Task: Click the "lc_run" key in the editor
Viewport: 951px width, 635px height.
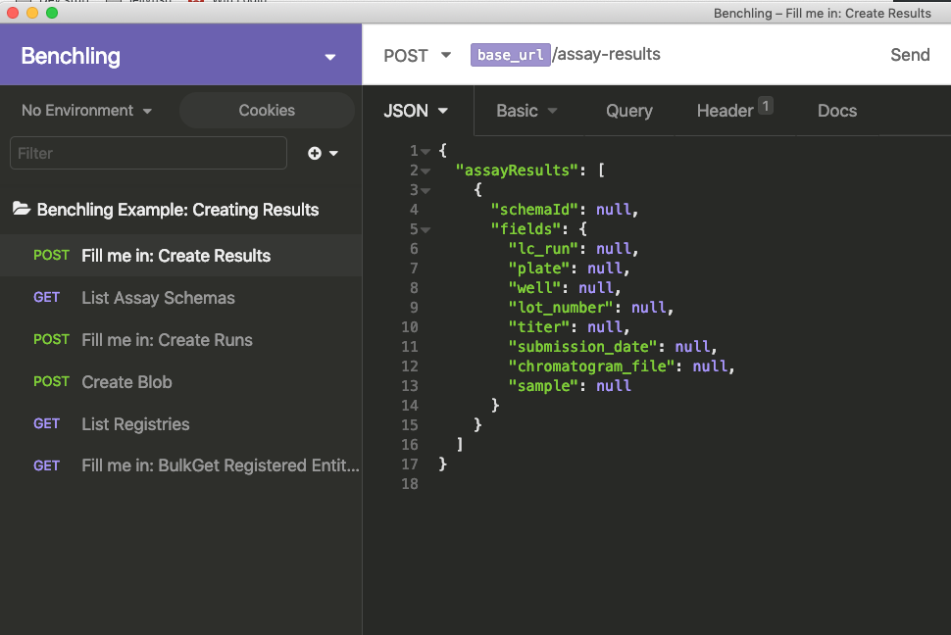Action: pos(543,249)
